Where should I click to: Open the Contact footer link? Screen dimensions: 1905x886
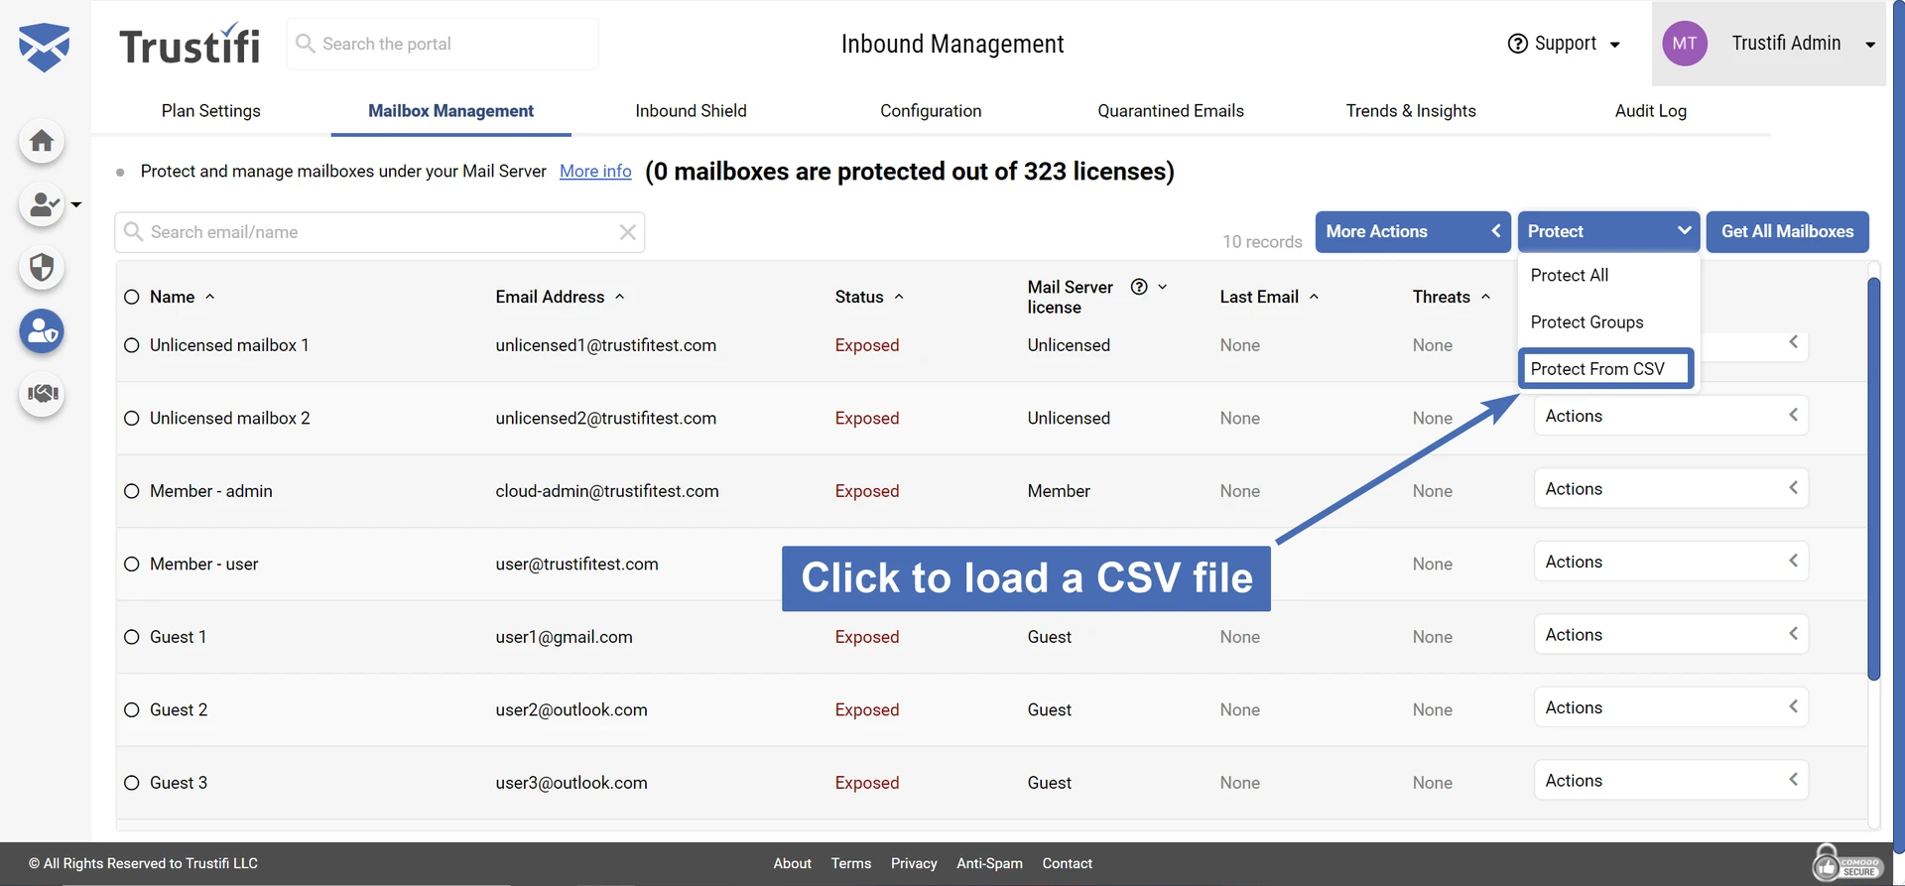coord(1067,864)
